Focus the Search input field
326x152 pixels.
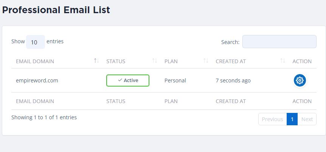coord(279,42)
